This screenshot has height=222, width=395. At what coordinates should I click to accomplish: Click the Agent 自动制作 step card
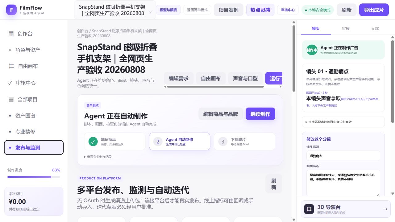tap(180, 142)
